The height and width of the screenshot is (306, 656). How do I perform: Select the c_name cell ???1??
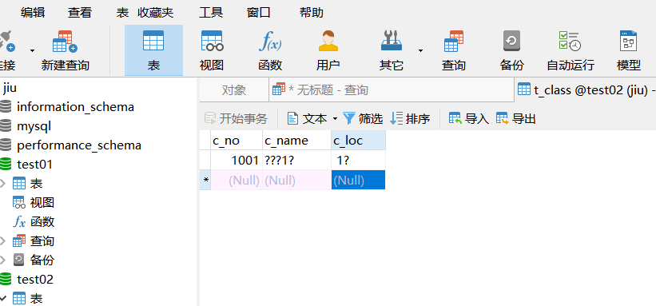[x=296, y=160]
